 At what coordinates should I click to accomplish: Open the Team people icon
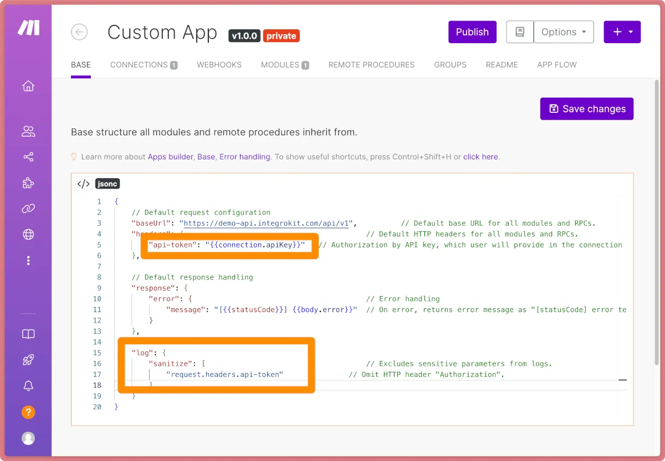coord(28,131)
